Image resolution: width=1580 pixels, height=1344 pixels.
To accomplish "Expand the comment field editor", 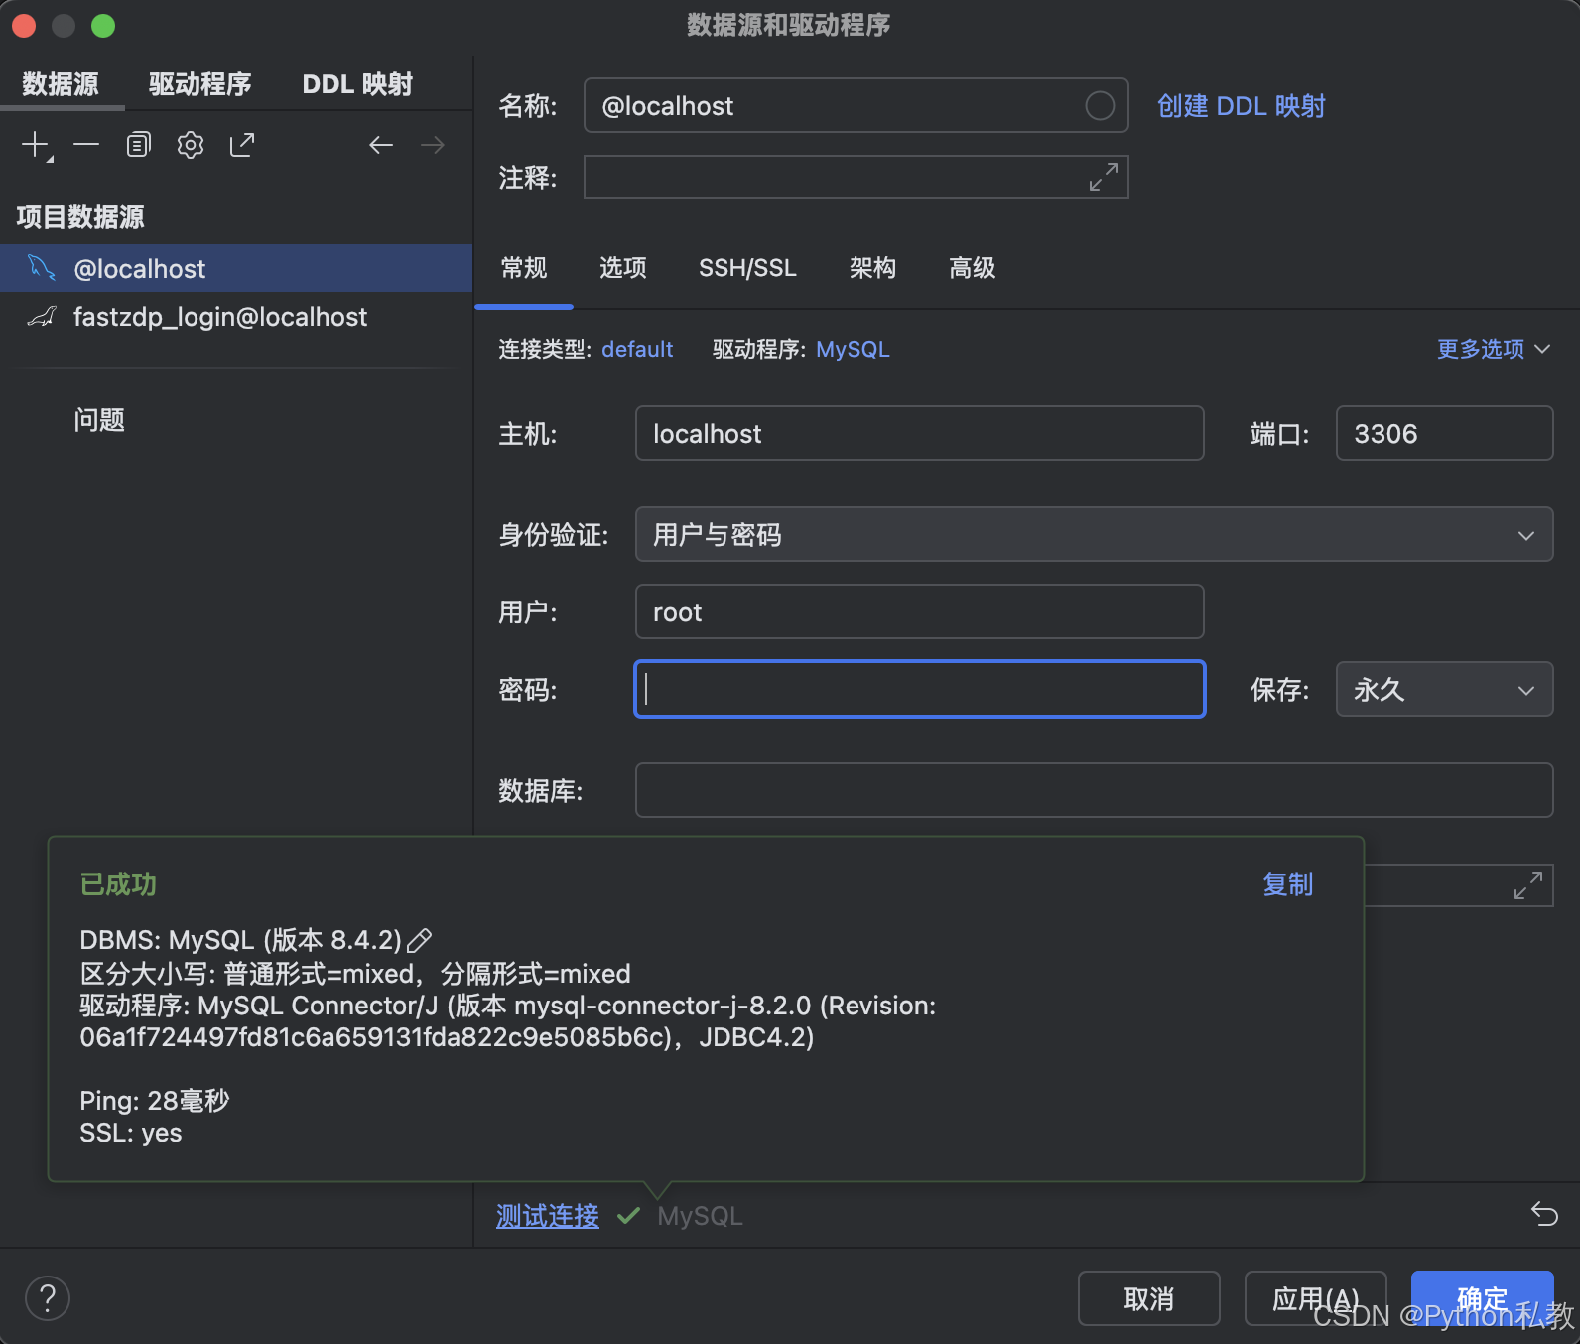I will [1104, 177].
